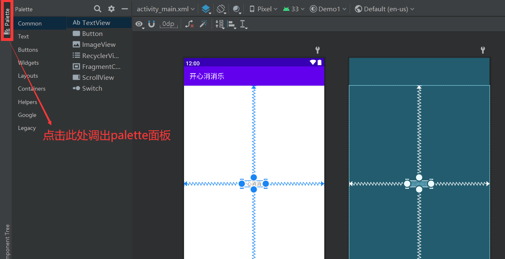Viewport: 505px width, 259px height.
Task: Click wrench icon above design preview
Action: (318, 51)
